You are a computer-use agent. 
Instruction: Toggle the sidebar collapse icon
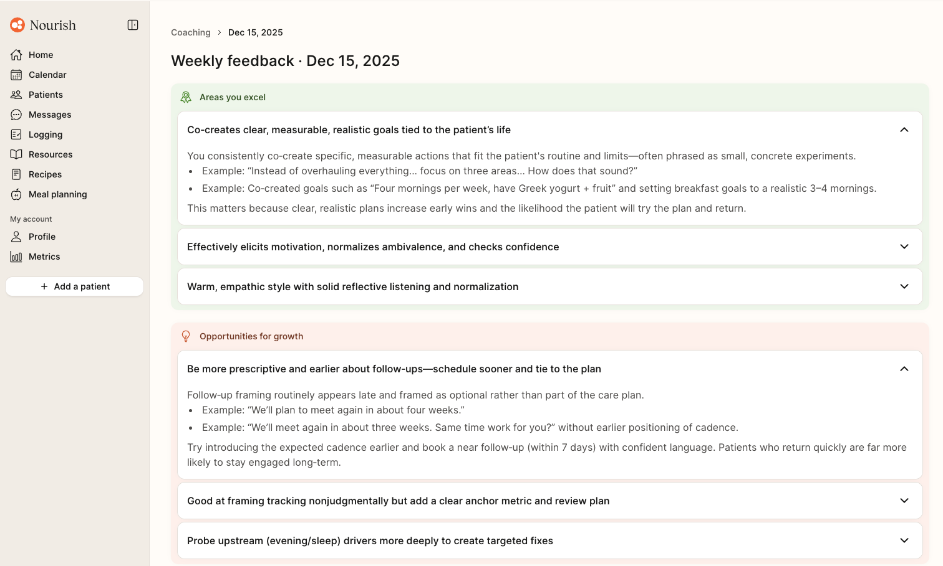[133, 25]
